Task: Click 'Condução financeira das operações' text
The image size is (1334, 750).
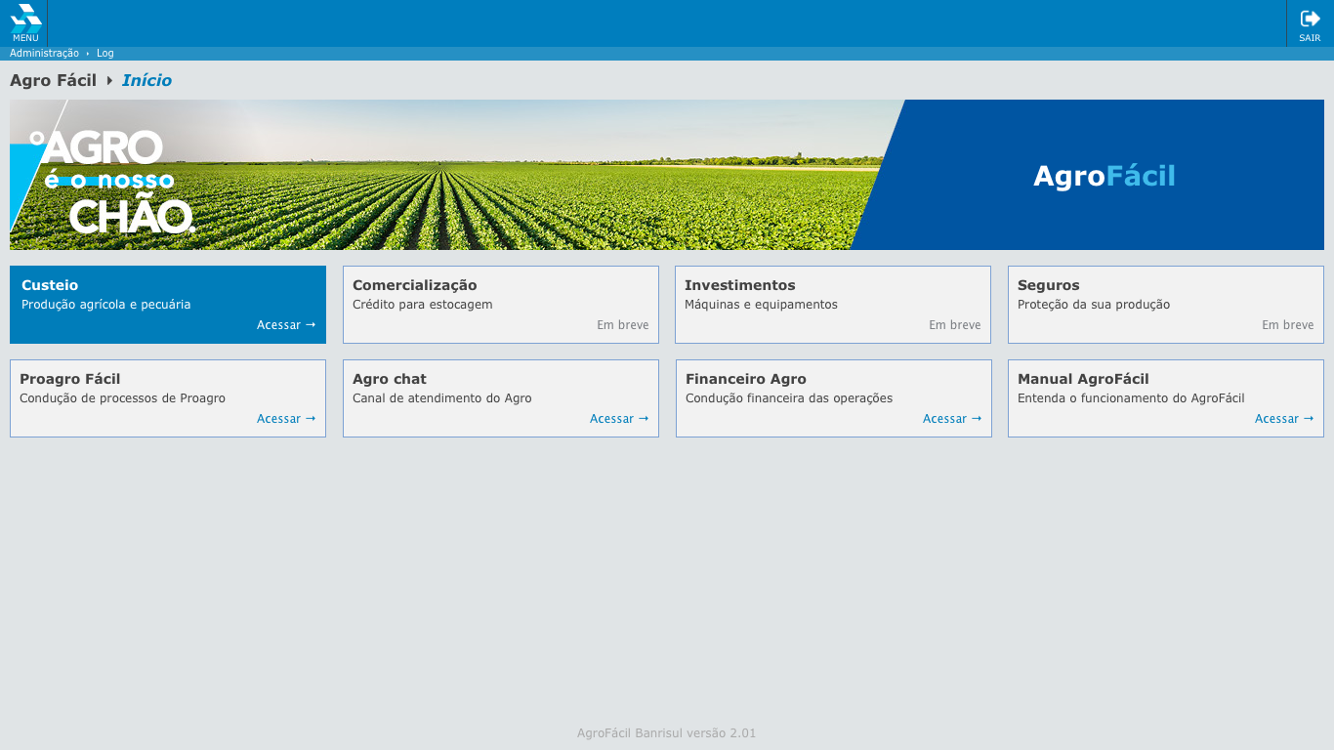Action: click(789, 398)
